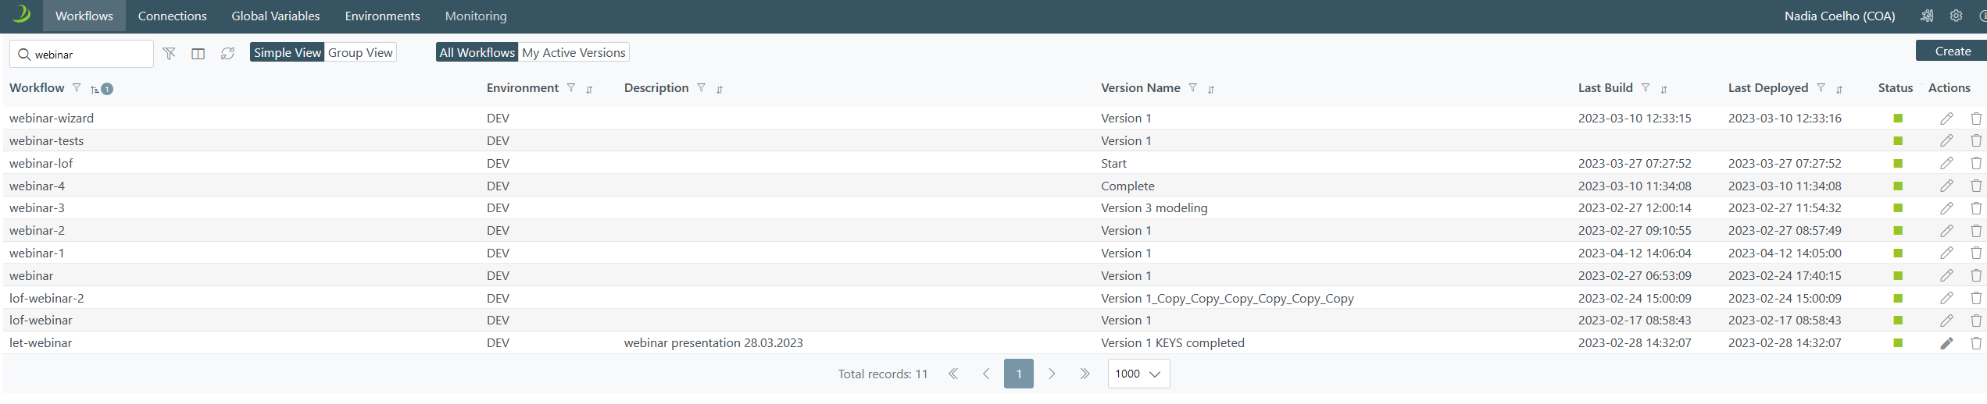Viewport: 1987px width, 404px height.
Task: Filter the Last Deployed column
Action: pos(1821,88)
